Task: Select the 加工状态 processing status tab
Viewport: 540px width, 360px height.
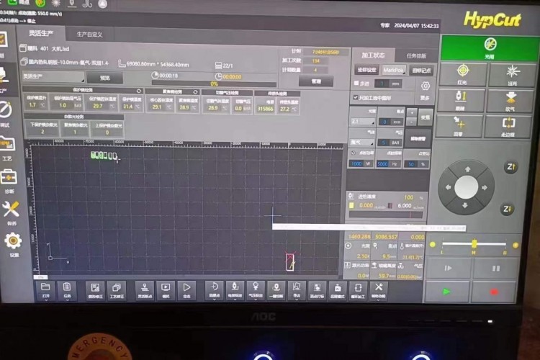Action: pyautogui.click(x=373, y=55)
